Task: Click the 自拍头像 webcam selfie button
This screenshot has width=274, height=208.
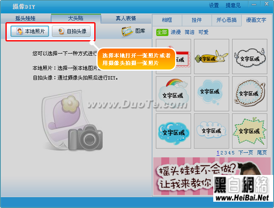Action: [71, 31]
